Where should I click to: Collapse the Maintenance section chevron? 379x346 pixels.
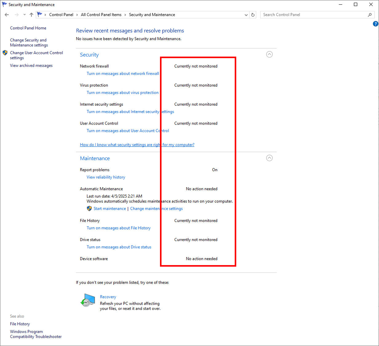(x=269, y=158)
